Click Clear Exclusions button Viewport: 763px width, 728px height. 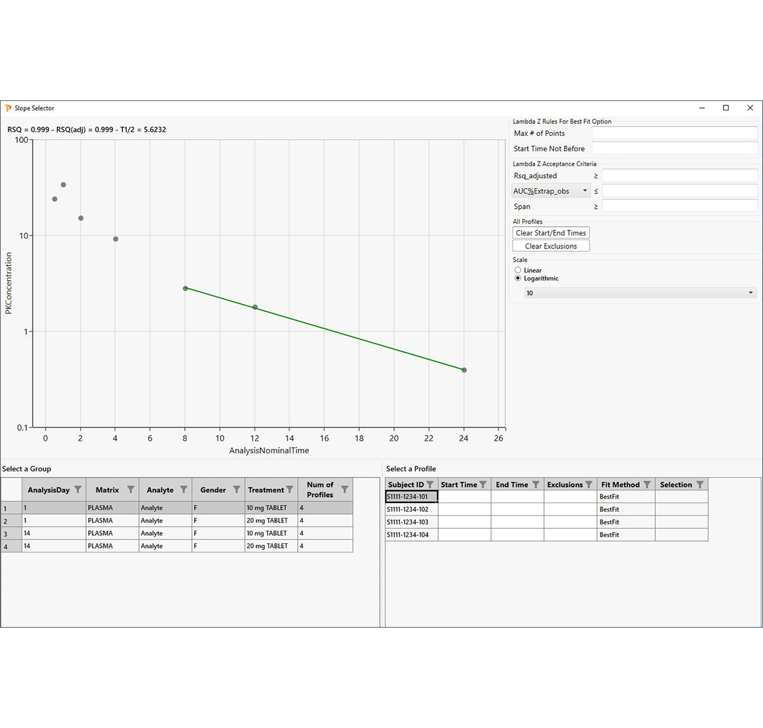(x=551, y=246)
